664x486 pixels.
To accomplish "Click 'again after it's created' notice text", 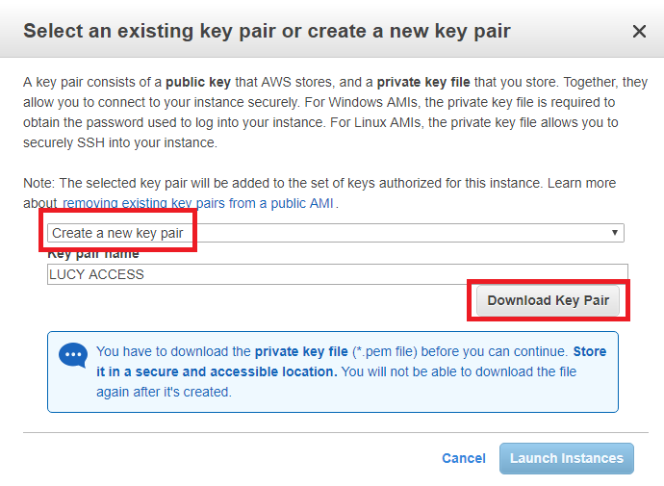I will tap(164, 392).
